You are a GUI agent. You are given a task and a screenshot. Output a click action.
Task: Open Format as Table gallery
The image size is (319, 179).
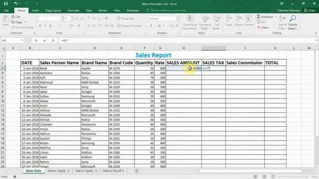[205, 23]
